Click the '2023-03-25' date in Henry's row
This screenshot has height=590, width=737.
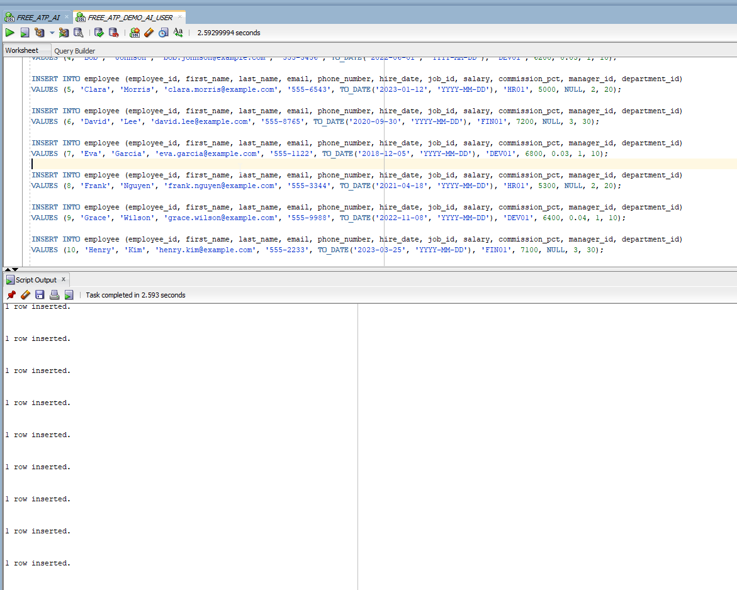tap(380, 250)
